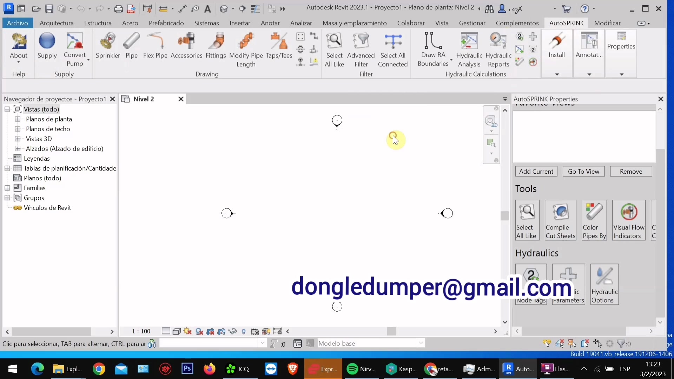This screenshot has width=674, height=379.
Task: Click the Go To View button
Action: (x=583, y=171)
